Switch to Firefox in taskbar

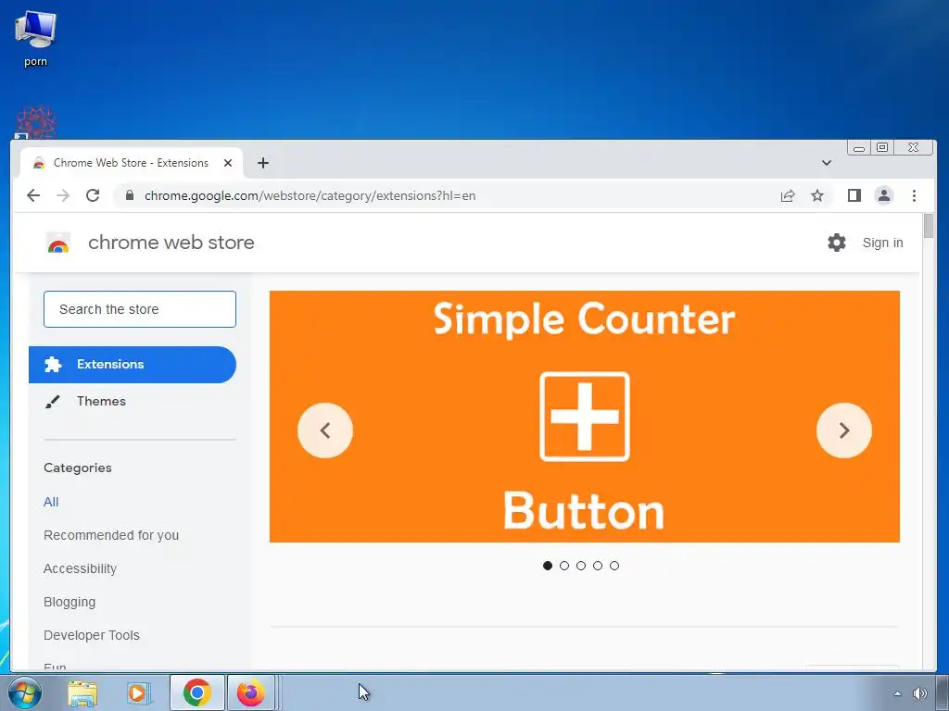(251, 692)
